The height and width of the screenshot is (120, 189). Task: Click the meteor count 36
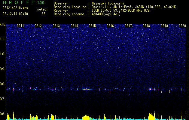[x=44, y=14]
